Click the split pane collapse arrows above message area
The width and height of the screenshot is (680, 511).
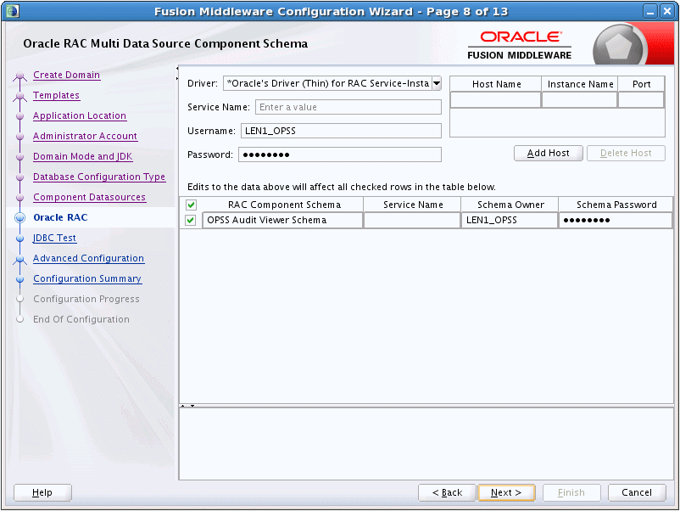187,406
